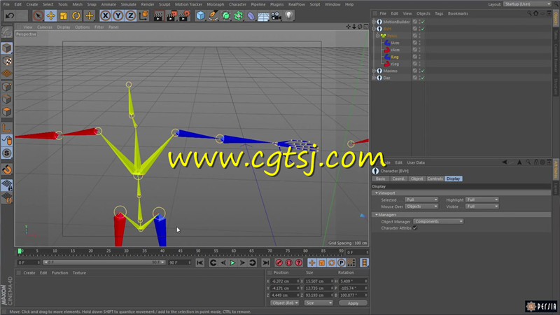Click timeline ruler at frame 45
This screenshot has width=560, height=315.
click(x=180, y=251)
